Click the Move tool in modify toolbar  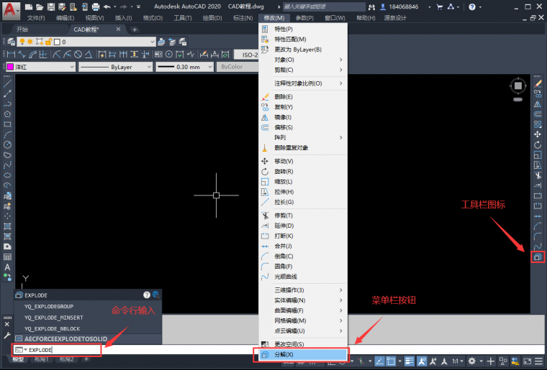point(538,134)
